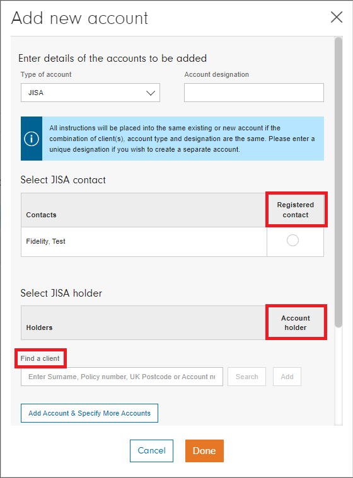Click the Find a client label
Image resolution: width=353 pixels, height=478 pixels.
point(40,358)
